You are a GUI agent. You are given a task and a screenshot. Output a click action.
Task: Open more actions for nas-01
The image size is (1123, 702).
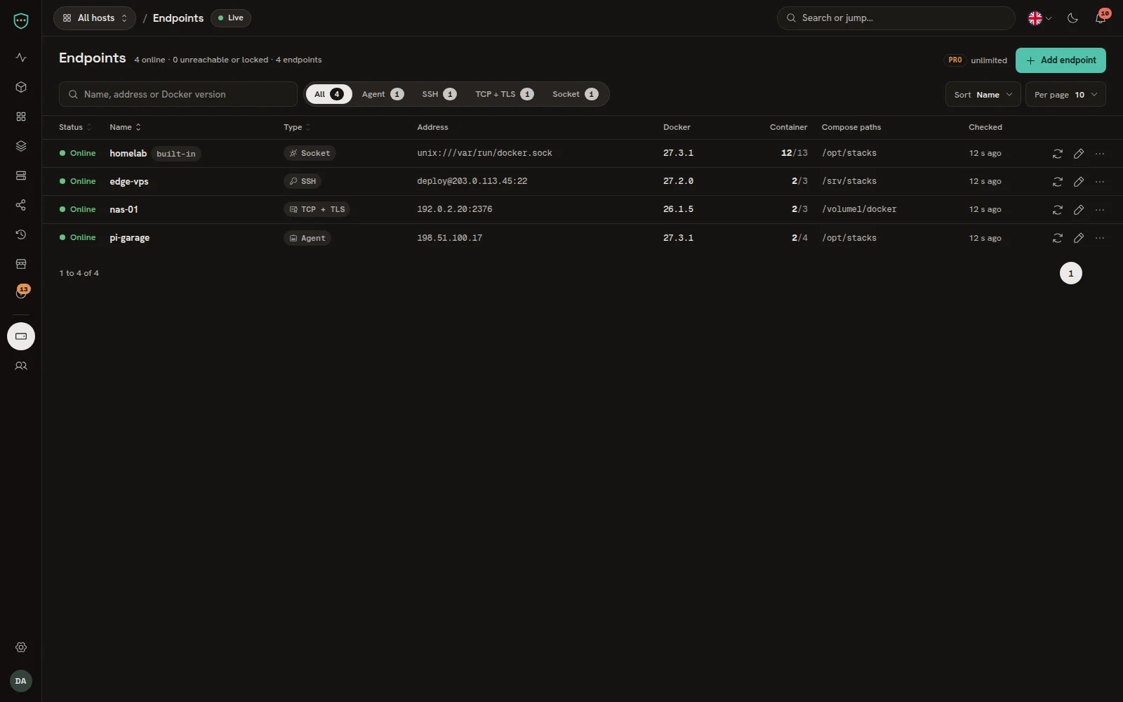tap(1100, 210)
